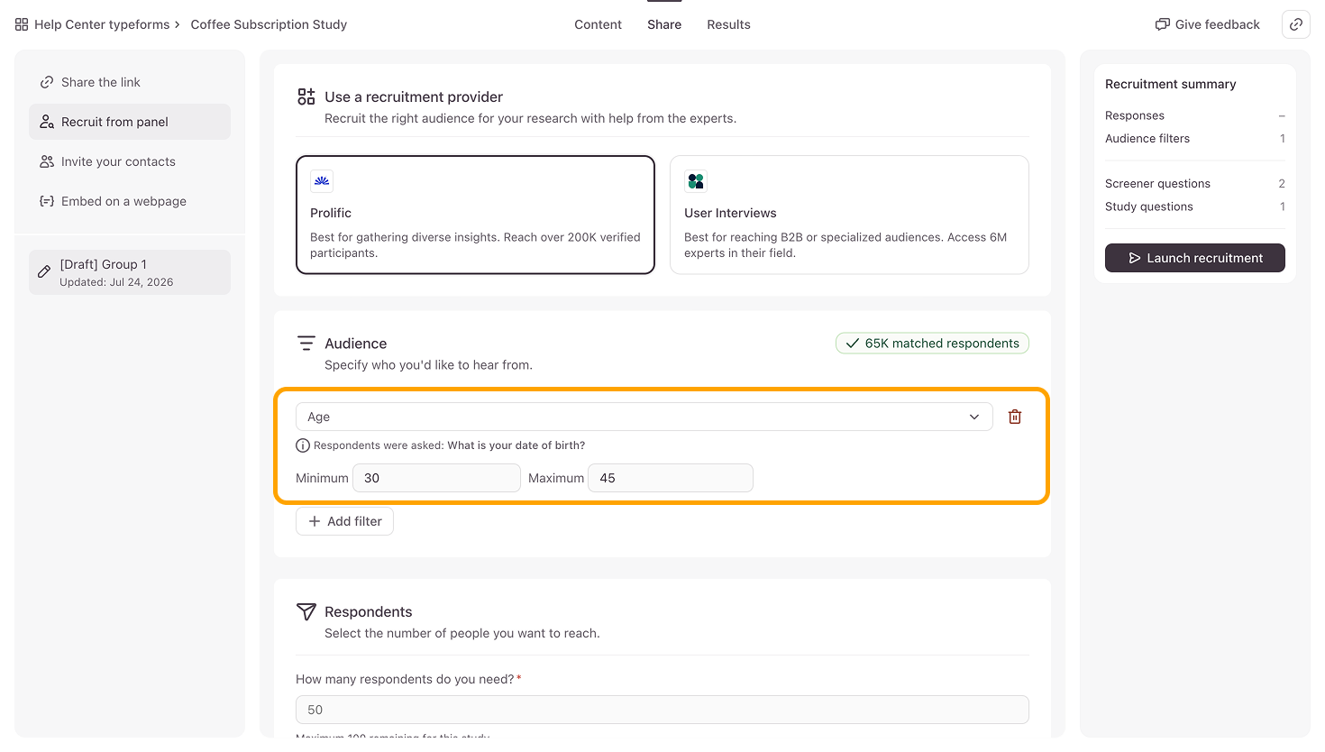Click "What is your date of birth?" text
The height and width of the screenshot is (752, 1325).
coord(516,445)
